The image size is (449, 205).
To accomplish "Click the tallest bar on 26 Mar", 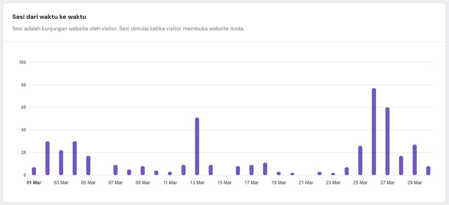I will (x=374, y=132).
